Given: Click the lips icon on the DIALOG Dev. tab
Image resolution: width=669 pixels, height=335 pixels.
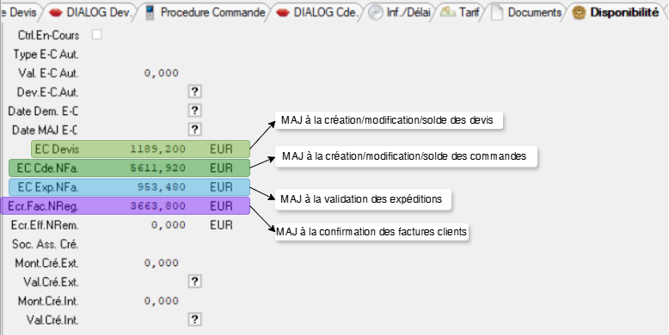Looking at the screenshot, I should 56,13.
